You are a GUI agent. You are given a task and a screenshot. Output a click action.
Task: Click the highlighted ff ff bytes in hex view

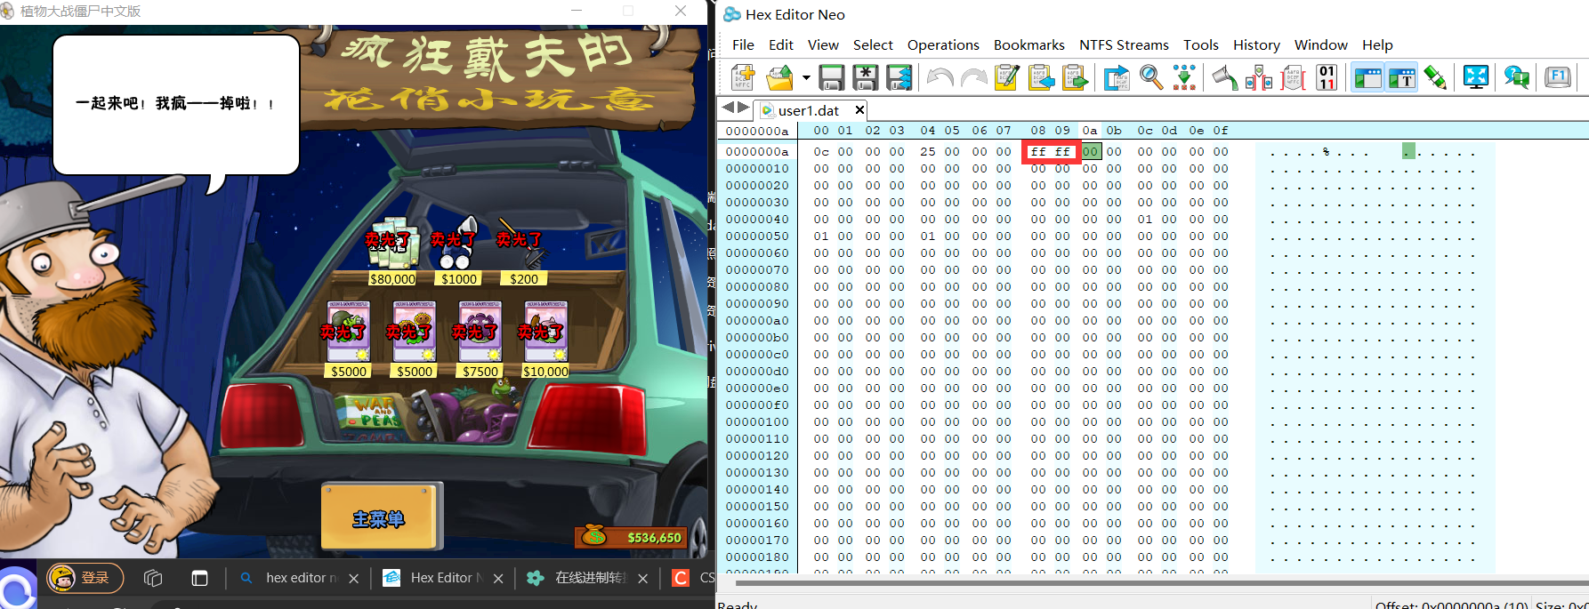point(1050,151)
